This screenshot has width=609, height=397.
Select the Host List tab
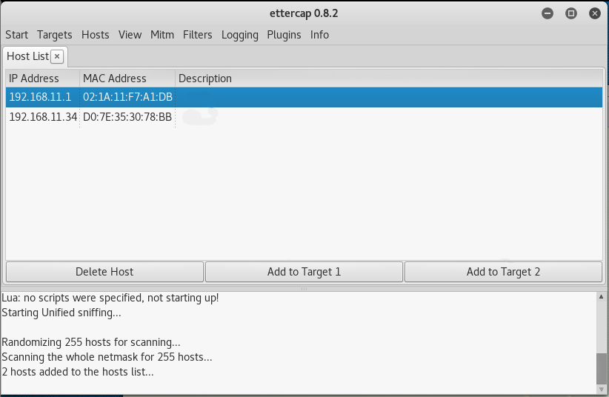tap(27, 56)
